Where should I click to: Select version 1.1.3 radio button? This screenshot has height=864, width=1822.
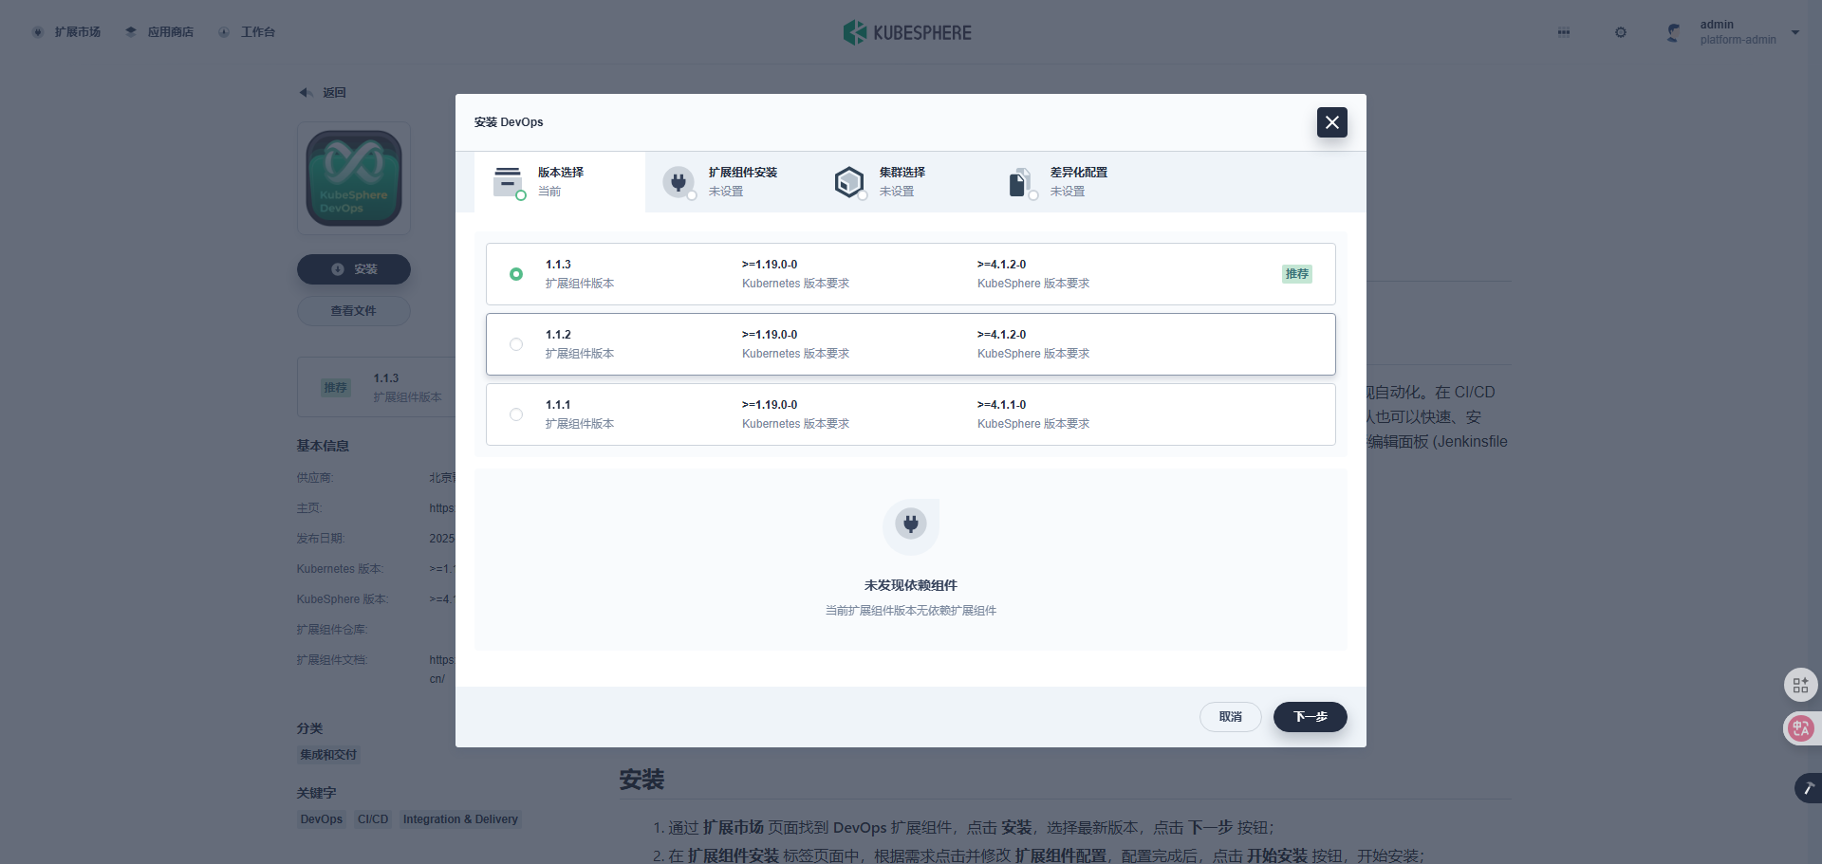(516, 274)
